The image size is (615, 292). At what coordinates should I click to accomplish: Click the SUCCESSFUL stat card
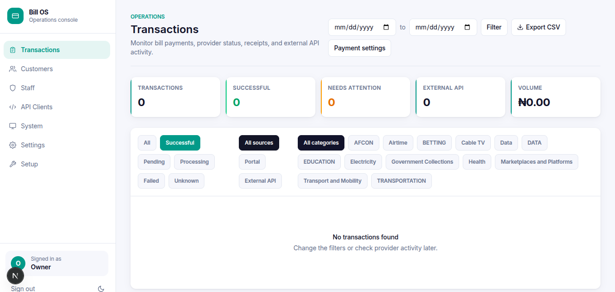[x=271, y=97]
